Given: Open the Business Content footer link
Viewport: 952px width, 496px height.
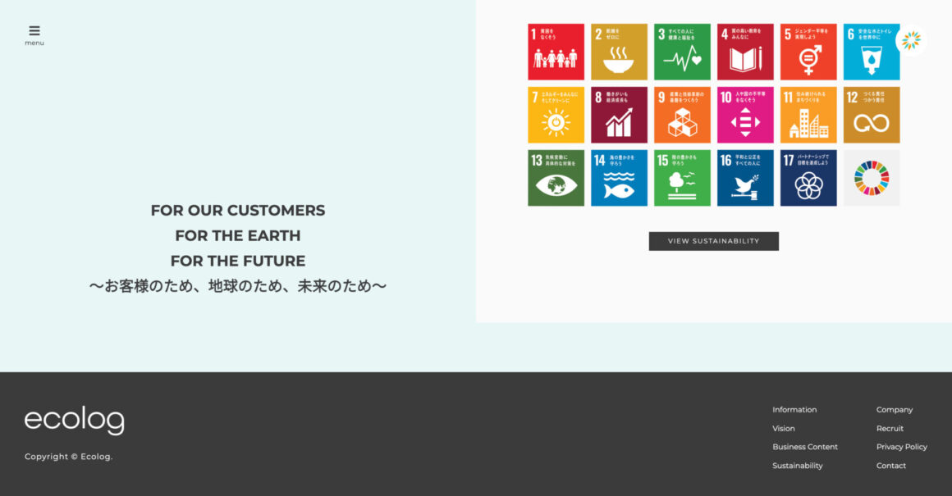Looking at the screenshot, I should click(804, 447).
